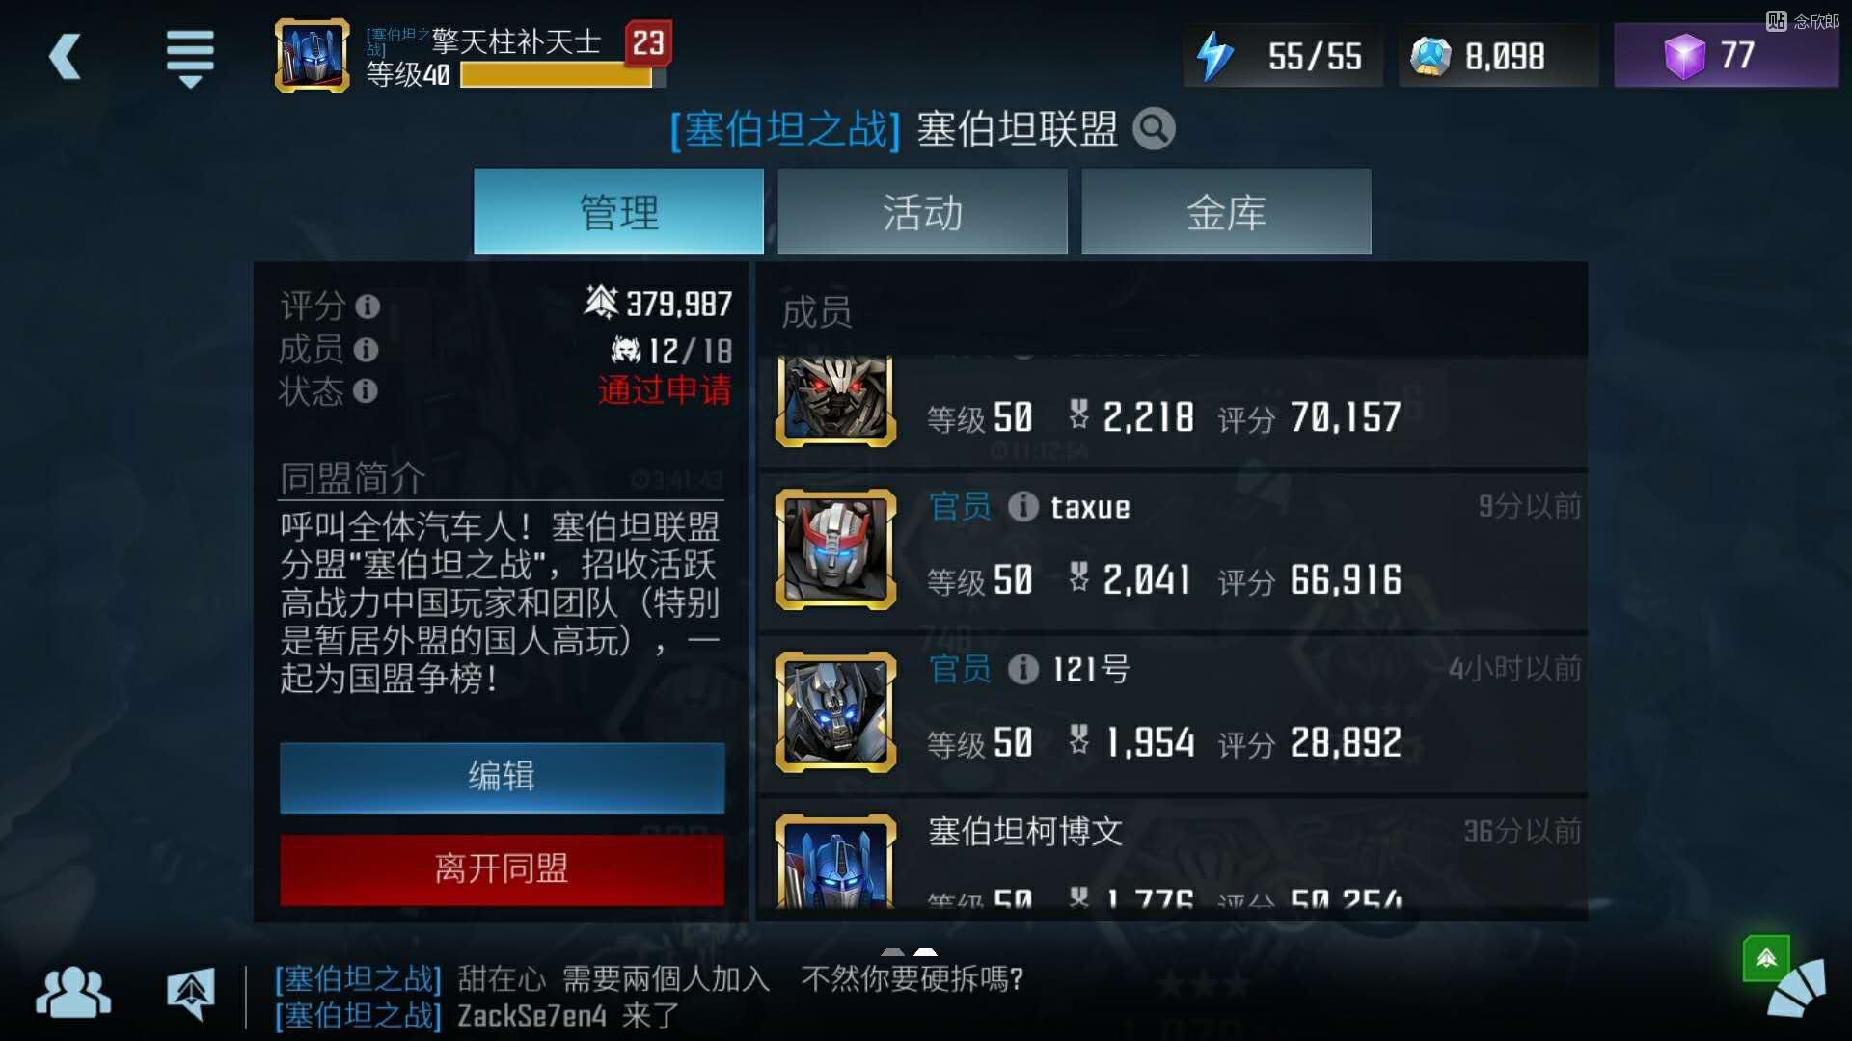Click the red 离开同盟 button
The image size is (1852, 1041).
pyautogui.click(x=502, y=869)
